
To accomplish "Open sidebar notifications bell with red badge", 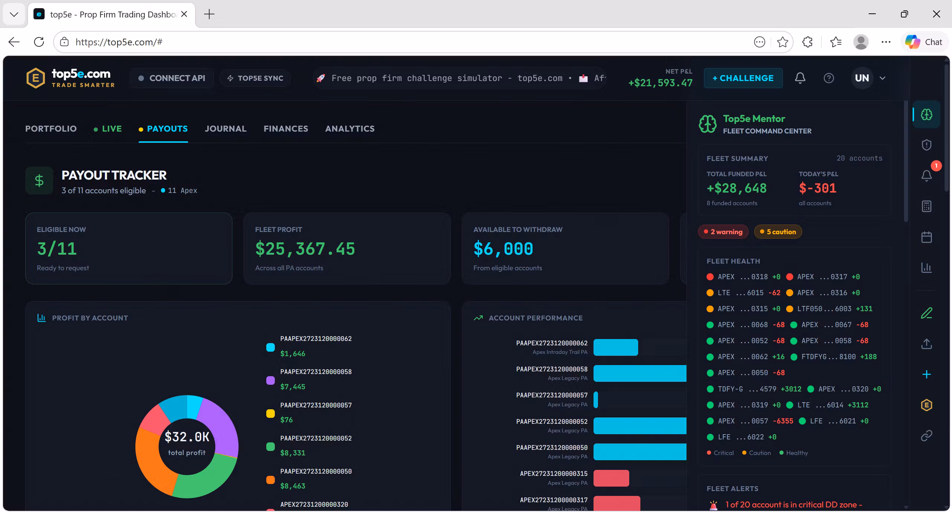I will [x=926, y=175].
